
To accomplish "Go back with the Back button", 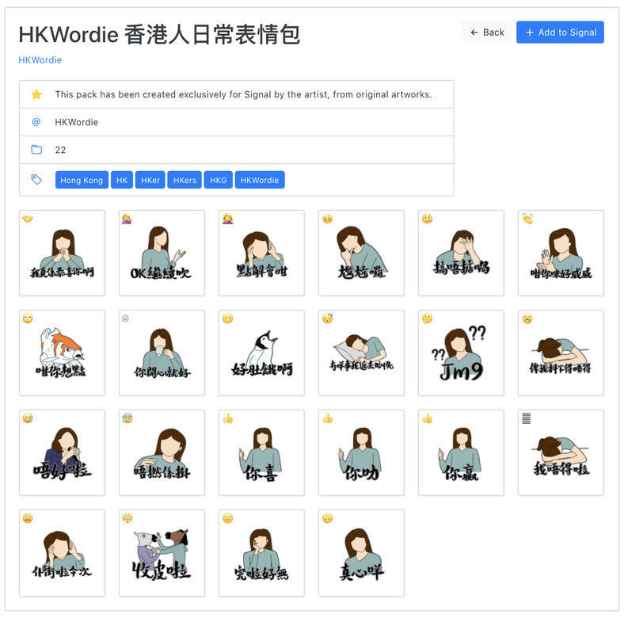I will coord(487,32).
